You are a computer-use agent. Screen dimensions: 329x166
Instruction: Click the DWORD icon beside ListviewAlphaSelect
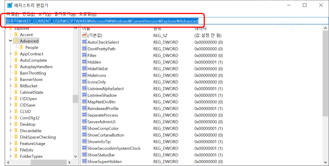tap(84, 88)
